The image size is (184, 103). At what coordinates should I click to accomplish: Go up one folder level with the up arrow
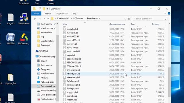coord(48,19)
